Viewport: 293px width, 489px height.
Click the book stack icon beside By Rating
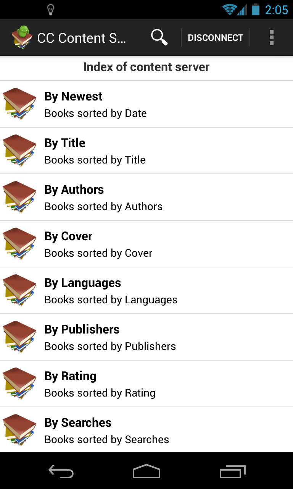coord(19,384)
